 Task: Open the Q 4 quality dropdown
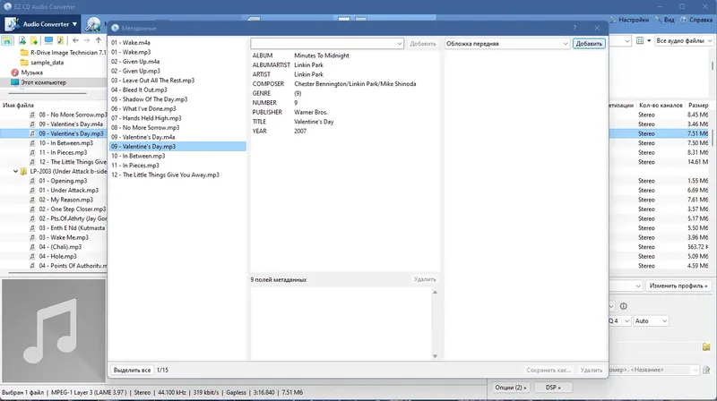point(619,321)
